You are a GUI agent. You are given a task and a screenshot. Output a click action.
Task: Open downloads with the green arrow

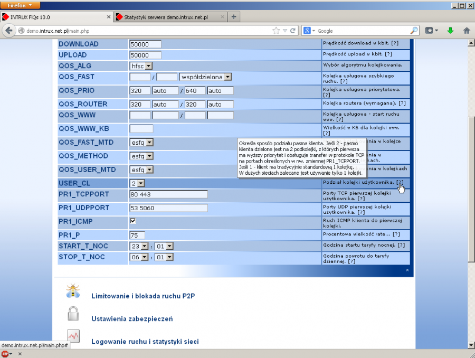point(451,31)
